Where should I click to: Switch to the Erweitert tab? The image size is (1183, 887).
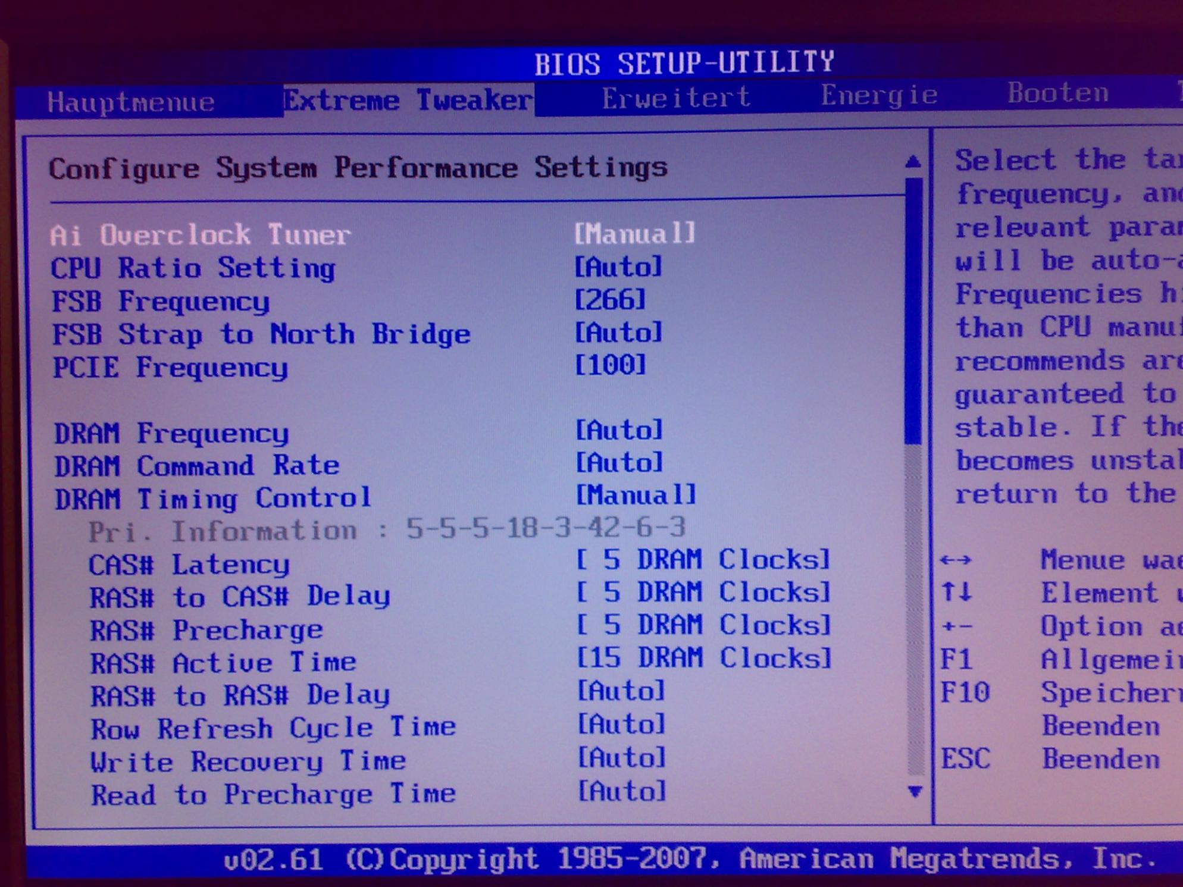[676, 98]
